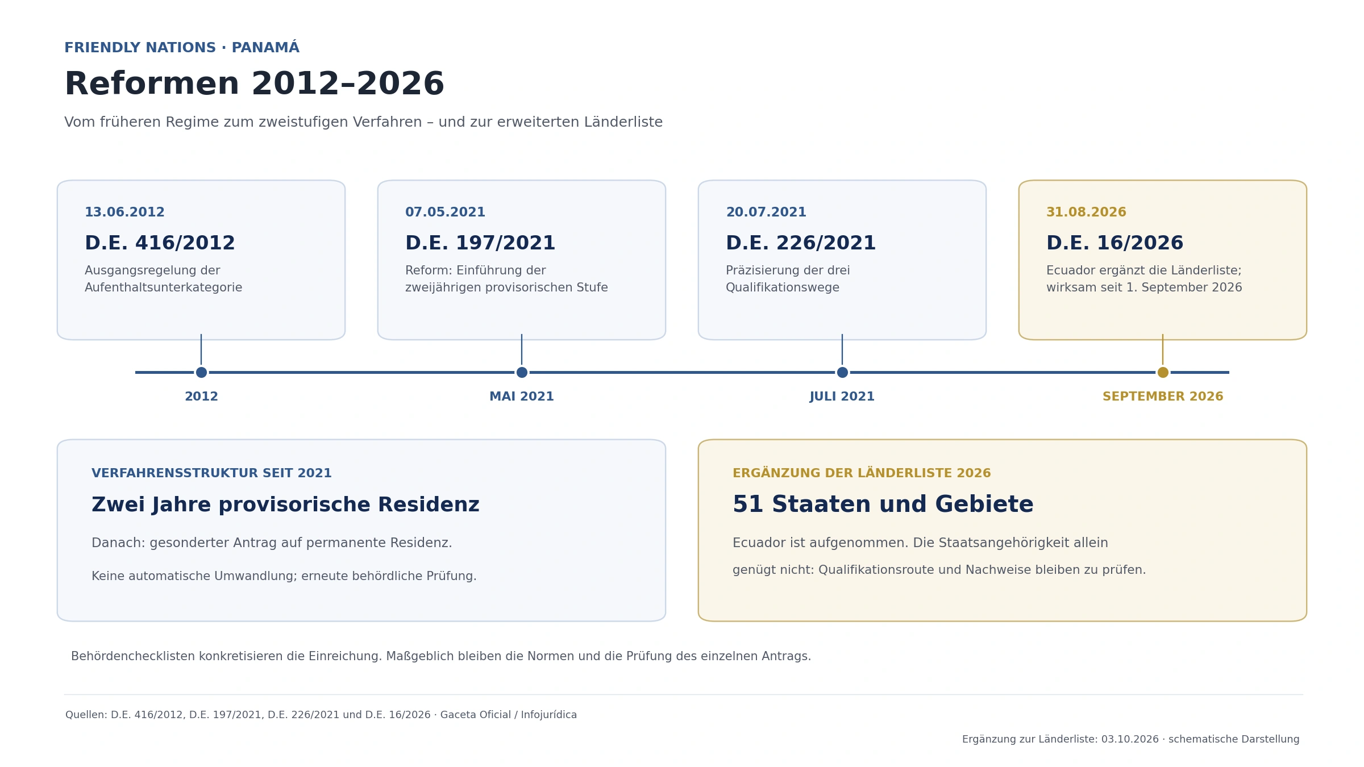Click the 'Quellen:' source line
This screenshot has height=767, width=1364.
[x=321, y=715]
